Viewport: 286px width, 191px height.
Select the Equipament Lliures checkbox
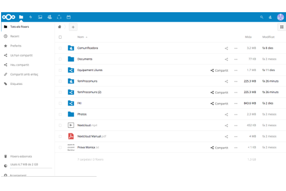pos(60,70)
